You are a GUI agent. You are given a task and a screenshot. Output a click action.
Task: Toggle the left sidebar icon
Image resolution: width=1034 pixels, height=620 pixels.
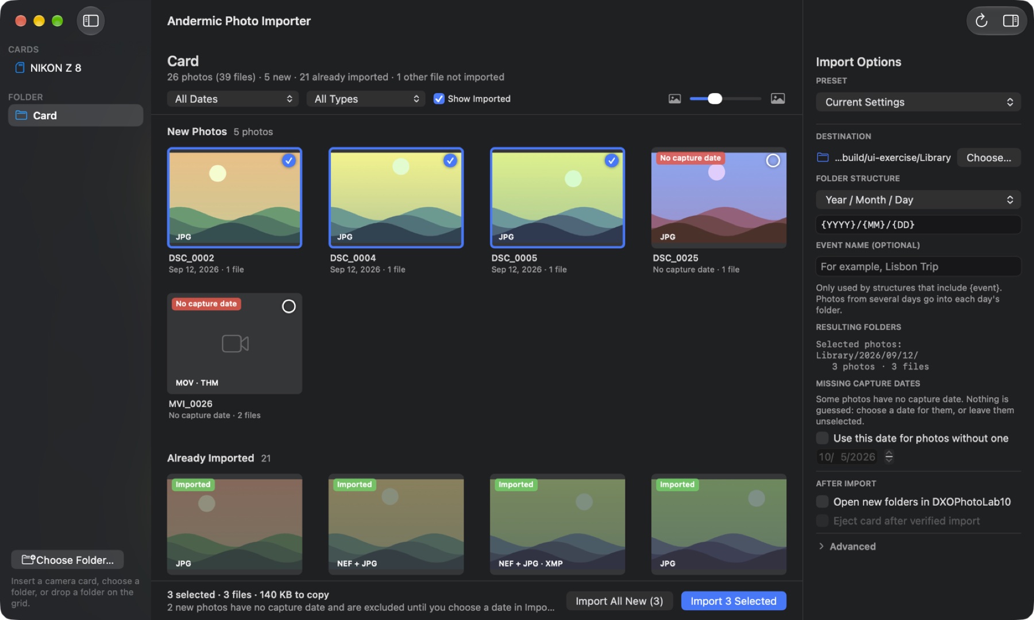91,21
